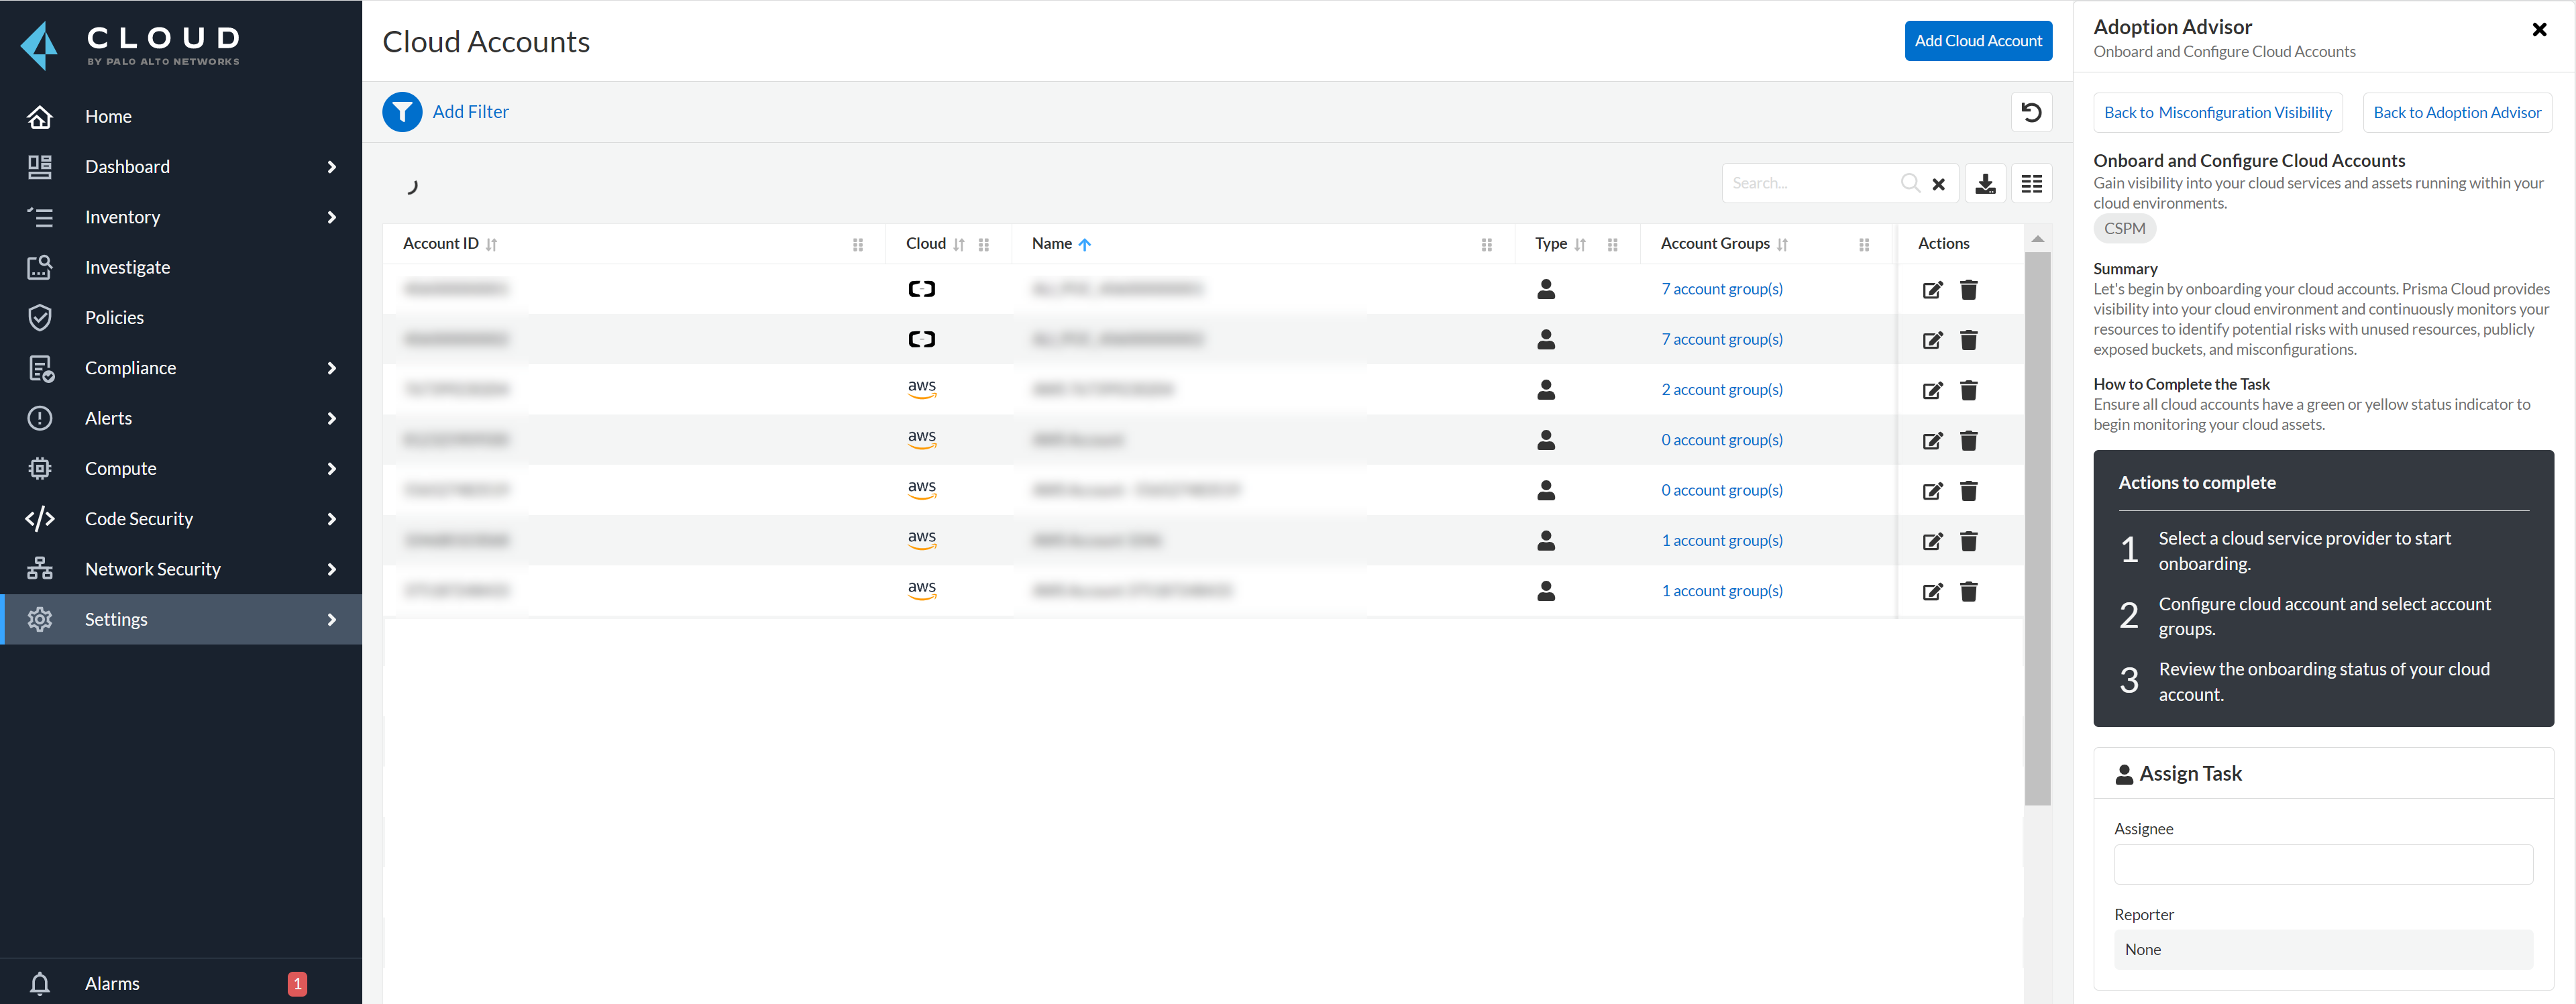Click Add Cloud Account button
The image size is (2576, 1004).
1977,41
